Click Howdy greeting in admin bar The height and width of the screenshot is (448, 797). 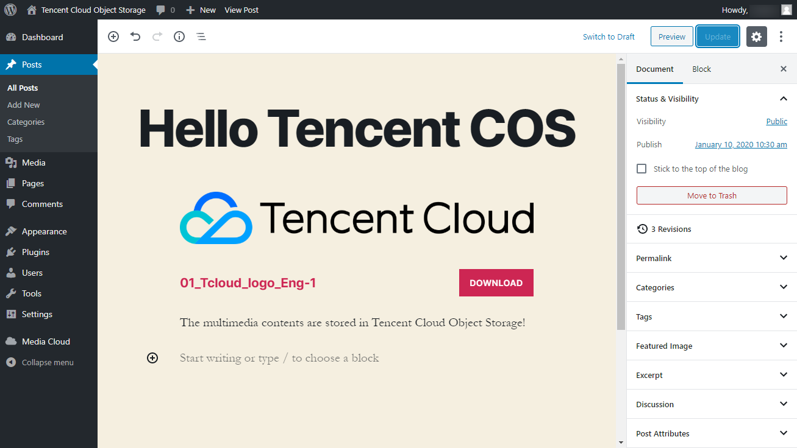tap(735, 10)
